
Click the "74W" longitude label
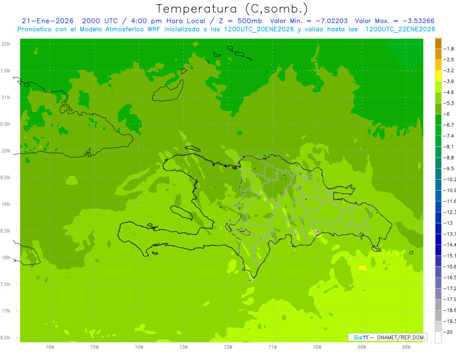[139, 347]
